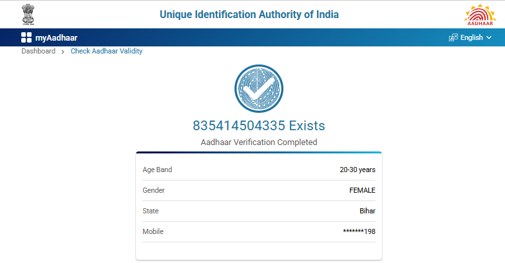Select the Check Aadhaar Validity breadcrumb
The image size is (505, 263).
point(106,51)
